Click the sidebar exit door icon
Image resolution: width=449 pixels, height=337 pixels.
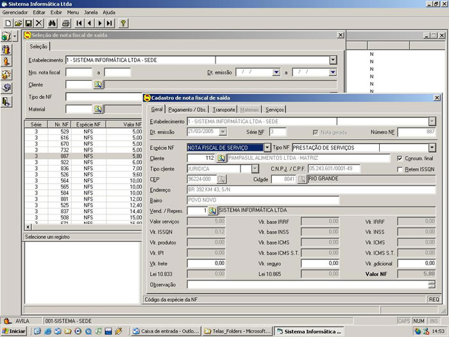coord(6,101)
